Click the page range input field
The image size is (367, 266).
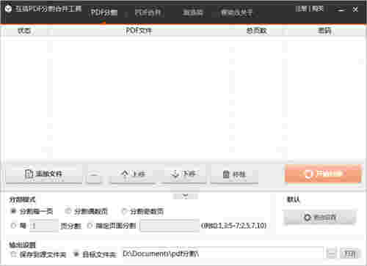tap(170, 226)
